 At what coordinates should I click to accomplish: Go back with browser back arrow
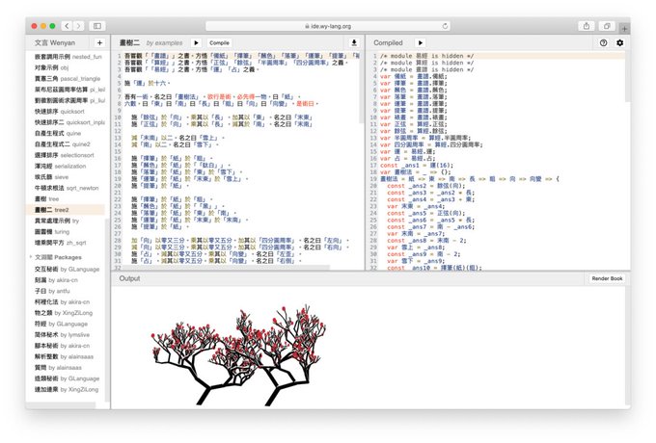67,26
